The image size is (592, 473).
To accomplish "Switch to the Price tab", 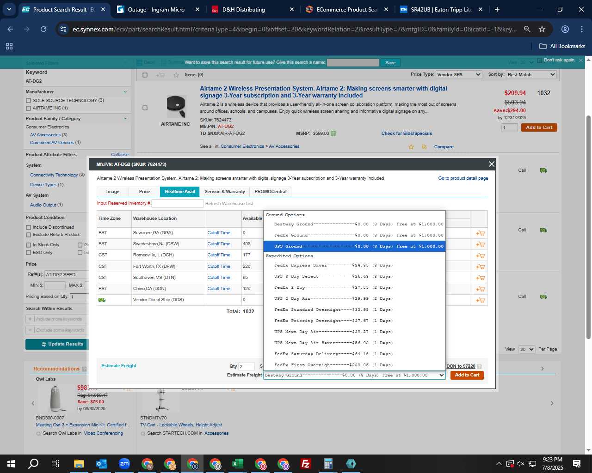I will point(144,192).
